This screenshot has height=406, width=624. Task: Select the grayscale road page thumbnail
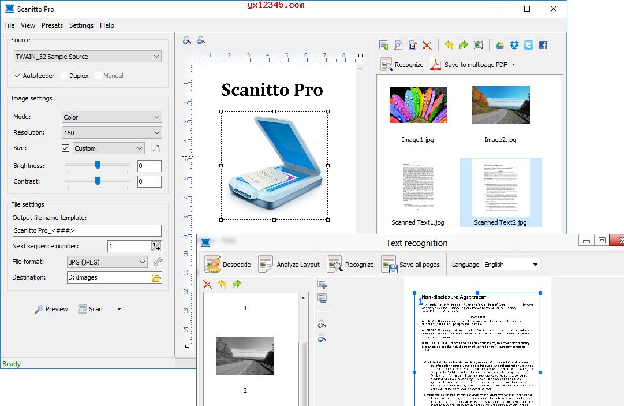coord(245,355)
